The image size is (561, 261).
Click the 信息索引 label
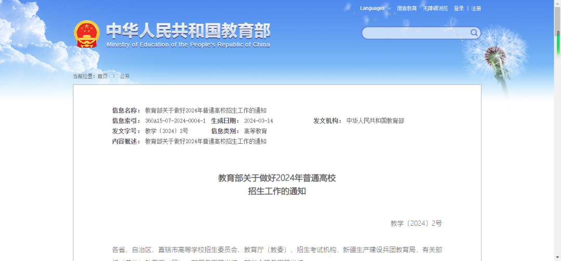(127, 121)
